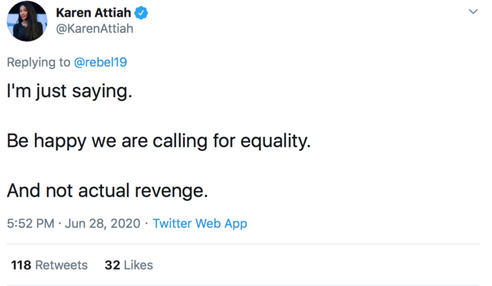This screenshot has width=492, height=286.
Task: Open the tweet options chevron menu
Action: 473,12
